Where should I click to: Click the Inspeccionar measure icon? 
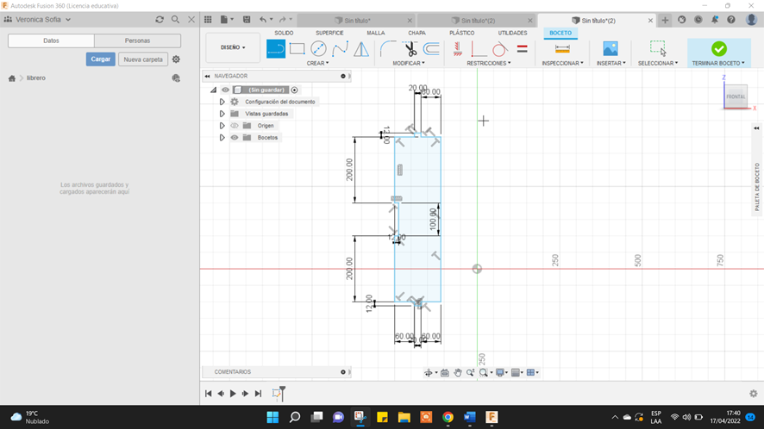tap(562, 48)
